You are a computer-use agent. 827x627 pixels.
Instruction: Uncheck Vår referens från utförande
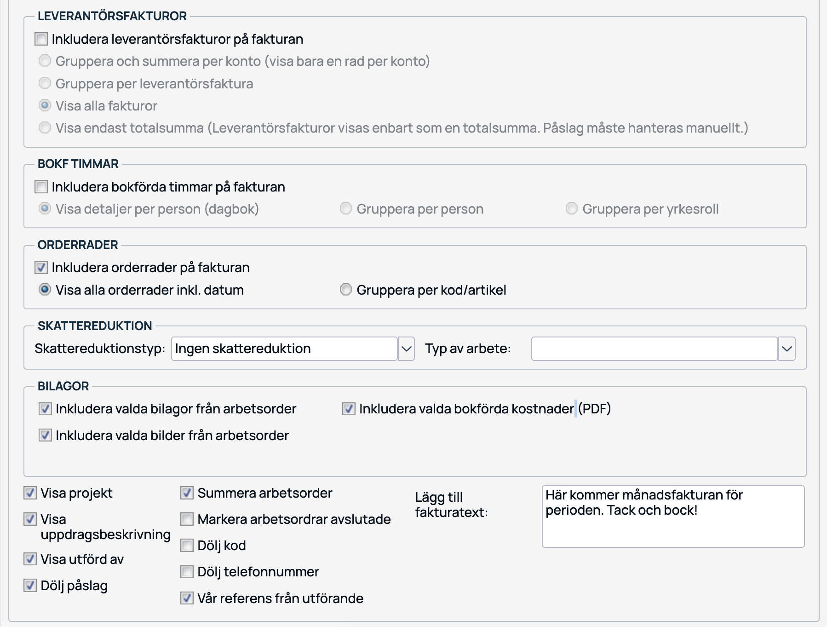pos(187,598)
